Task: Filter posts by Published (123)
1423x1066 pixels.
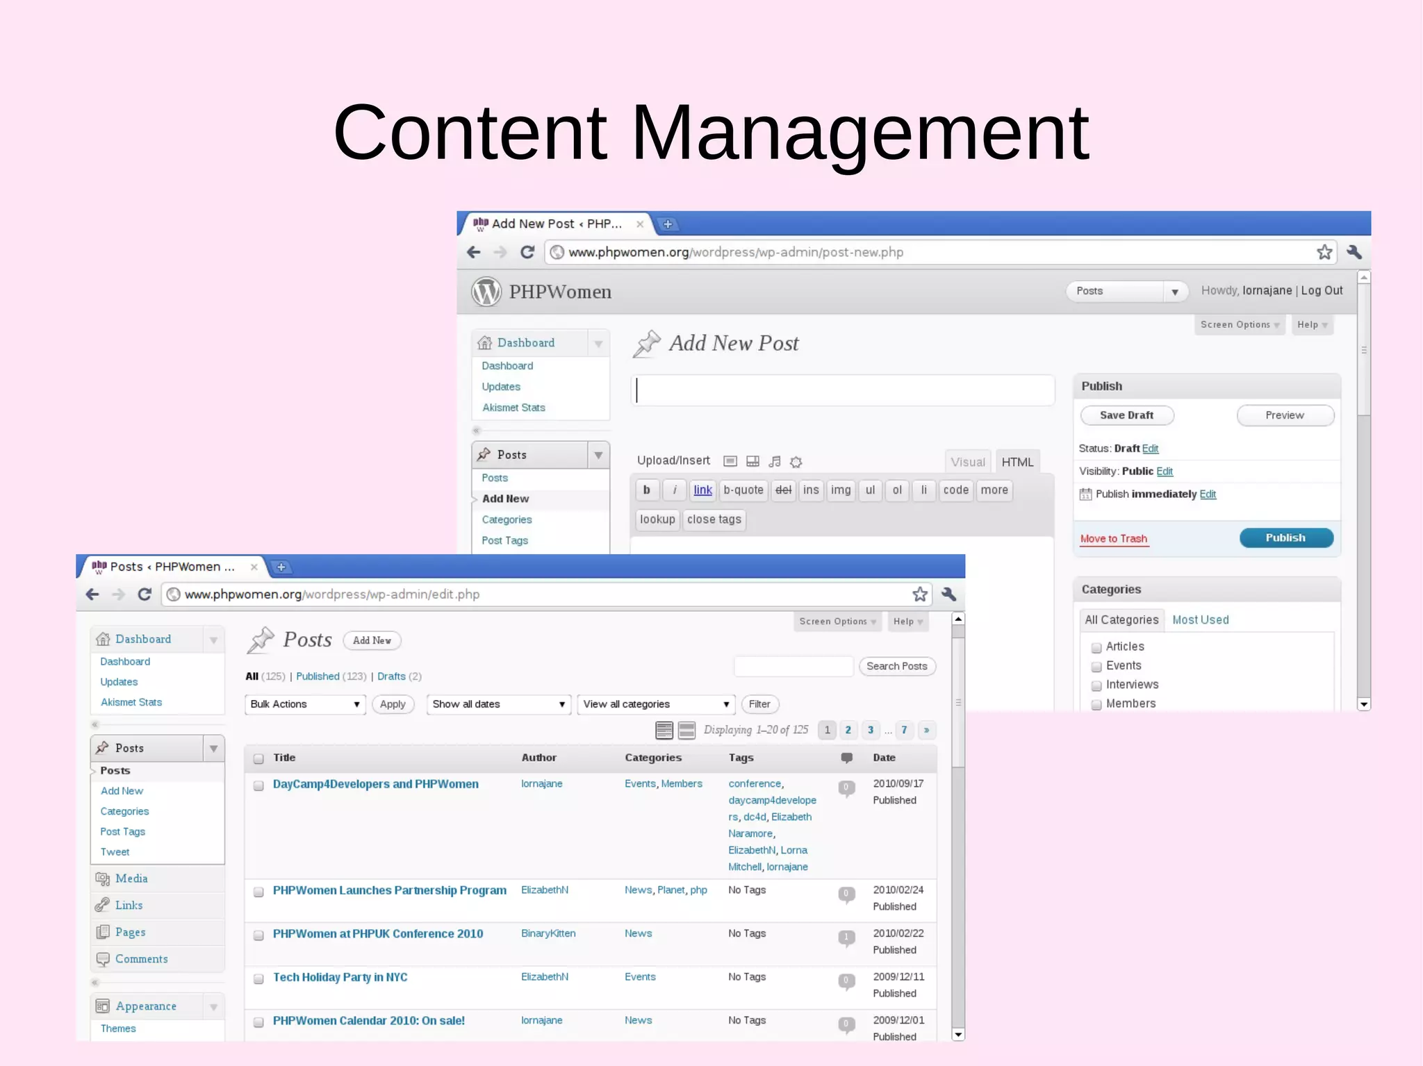Action: coord(331,676)
